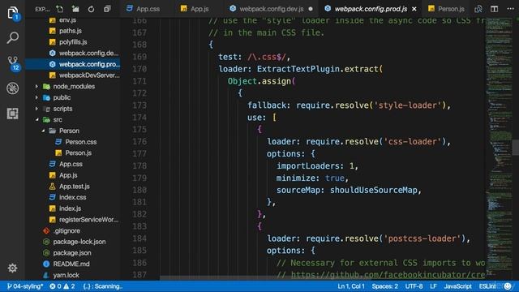This screenshot has width=519, height=292.
Task: Switch to the webpack.config.dev.js tab
Action: [271, 9]
